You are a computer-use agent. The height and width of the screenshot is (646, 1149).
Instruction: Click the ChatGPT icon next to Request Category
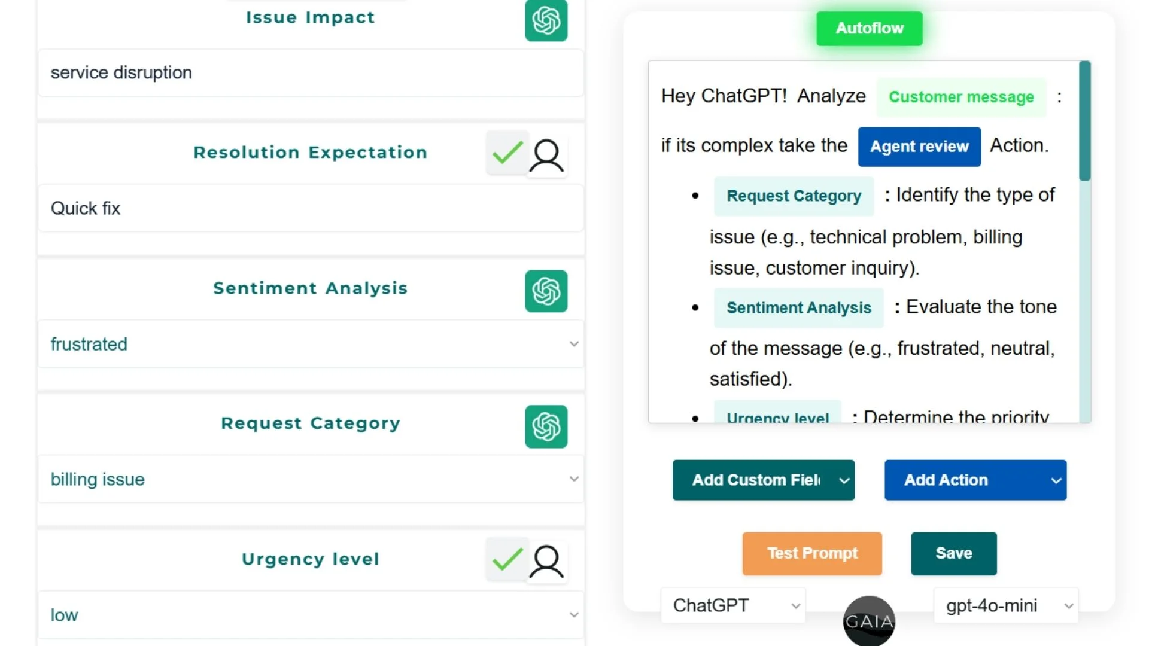[x=546, y=426]
